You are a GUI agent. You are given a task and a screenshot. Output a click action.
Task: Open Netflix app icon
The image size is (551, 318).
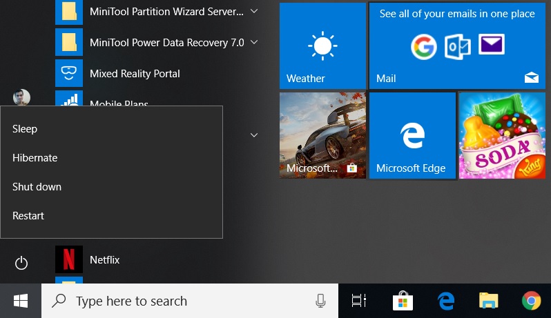[x=69, y=259]
